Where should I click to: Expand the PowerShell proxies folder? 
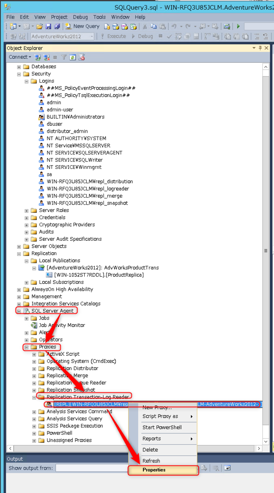[34, 433]
